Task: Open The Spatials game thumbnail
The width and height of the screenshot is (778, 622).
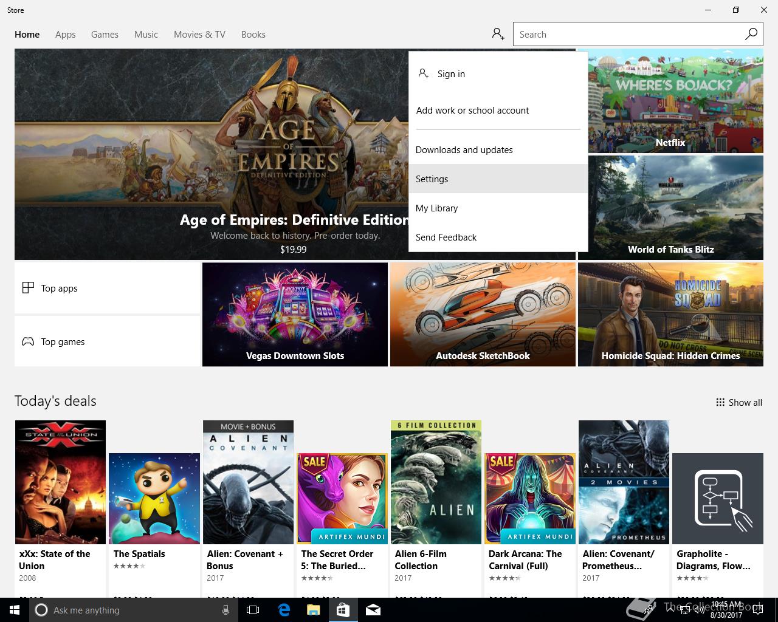Action: [154, 499]
